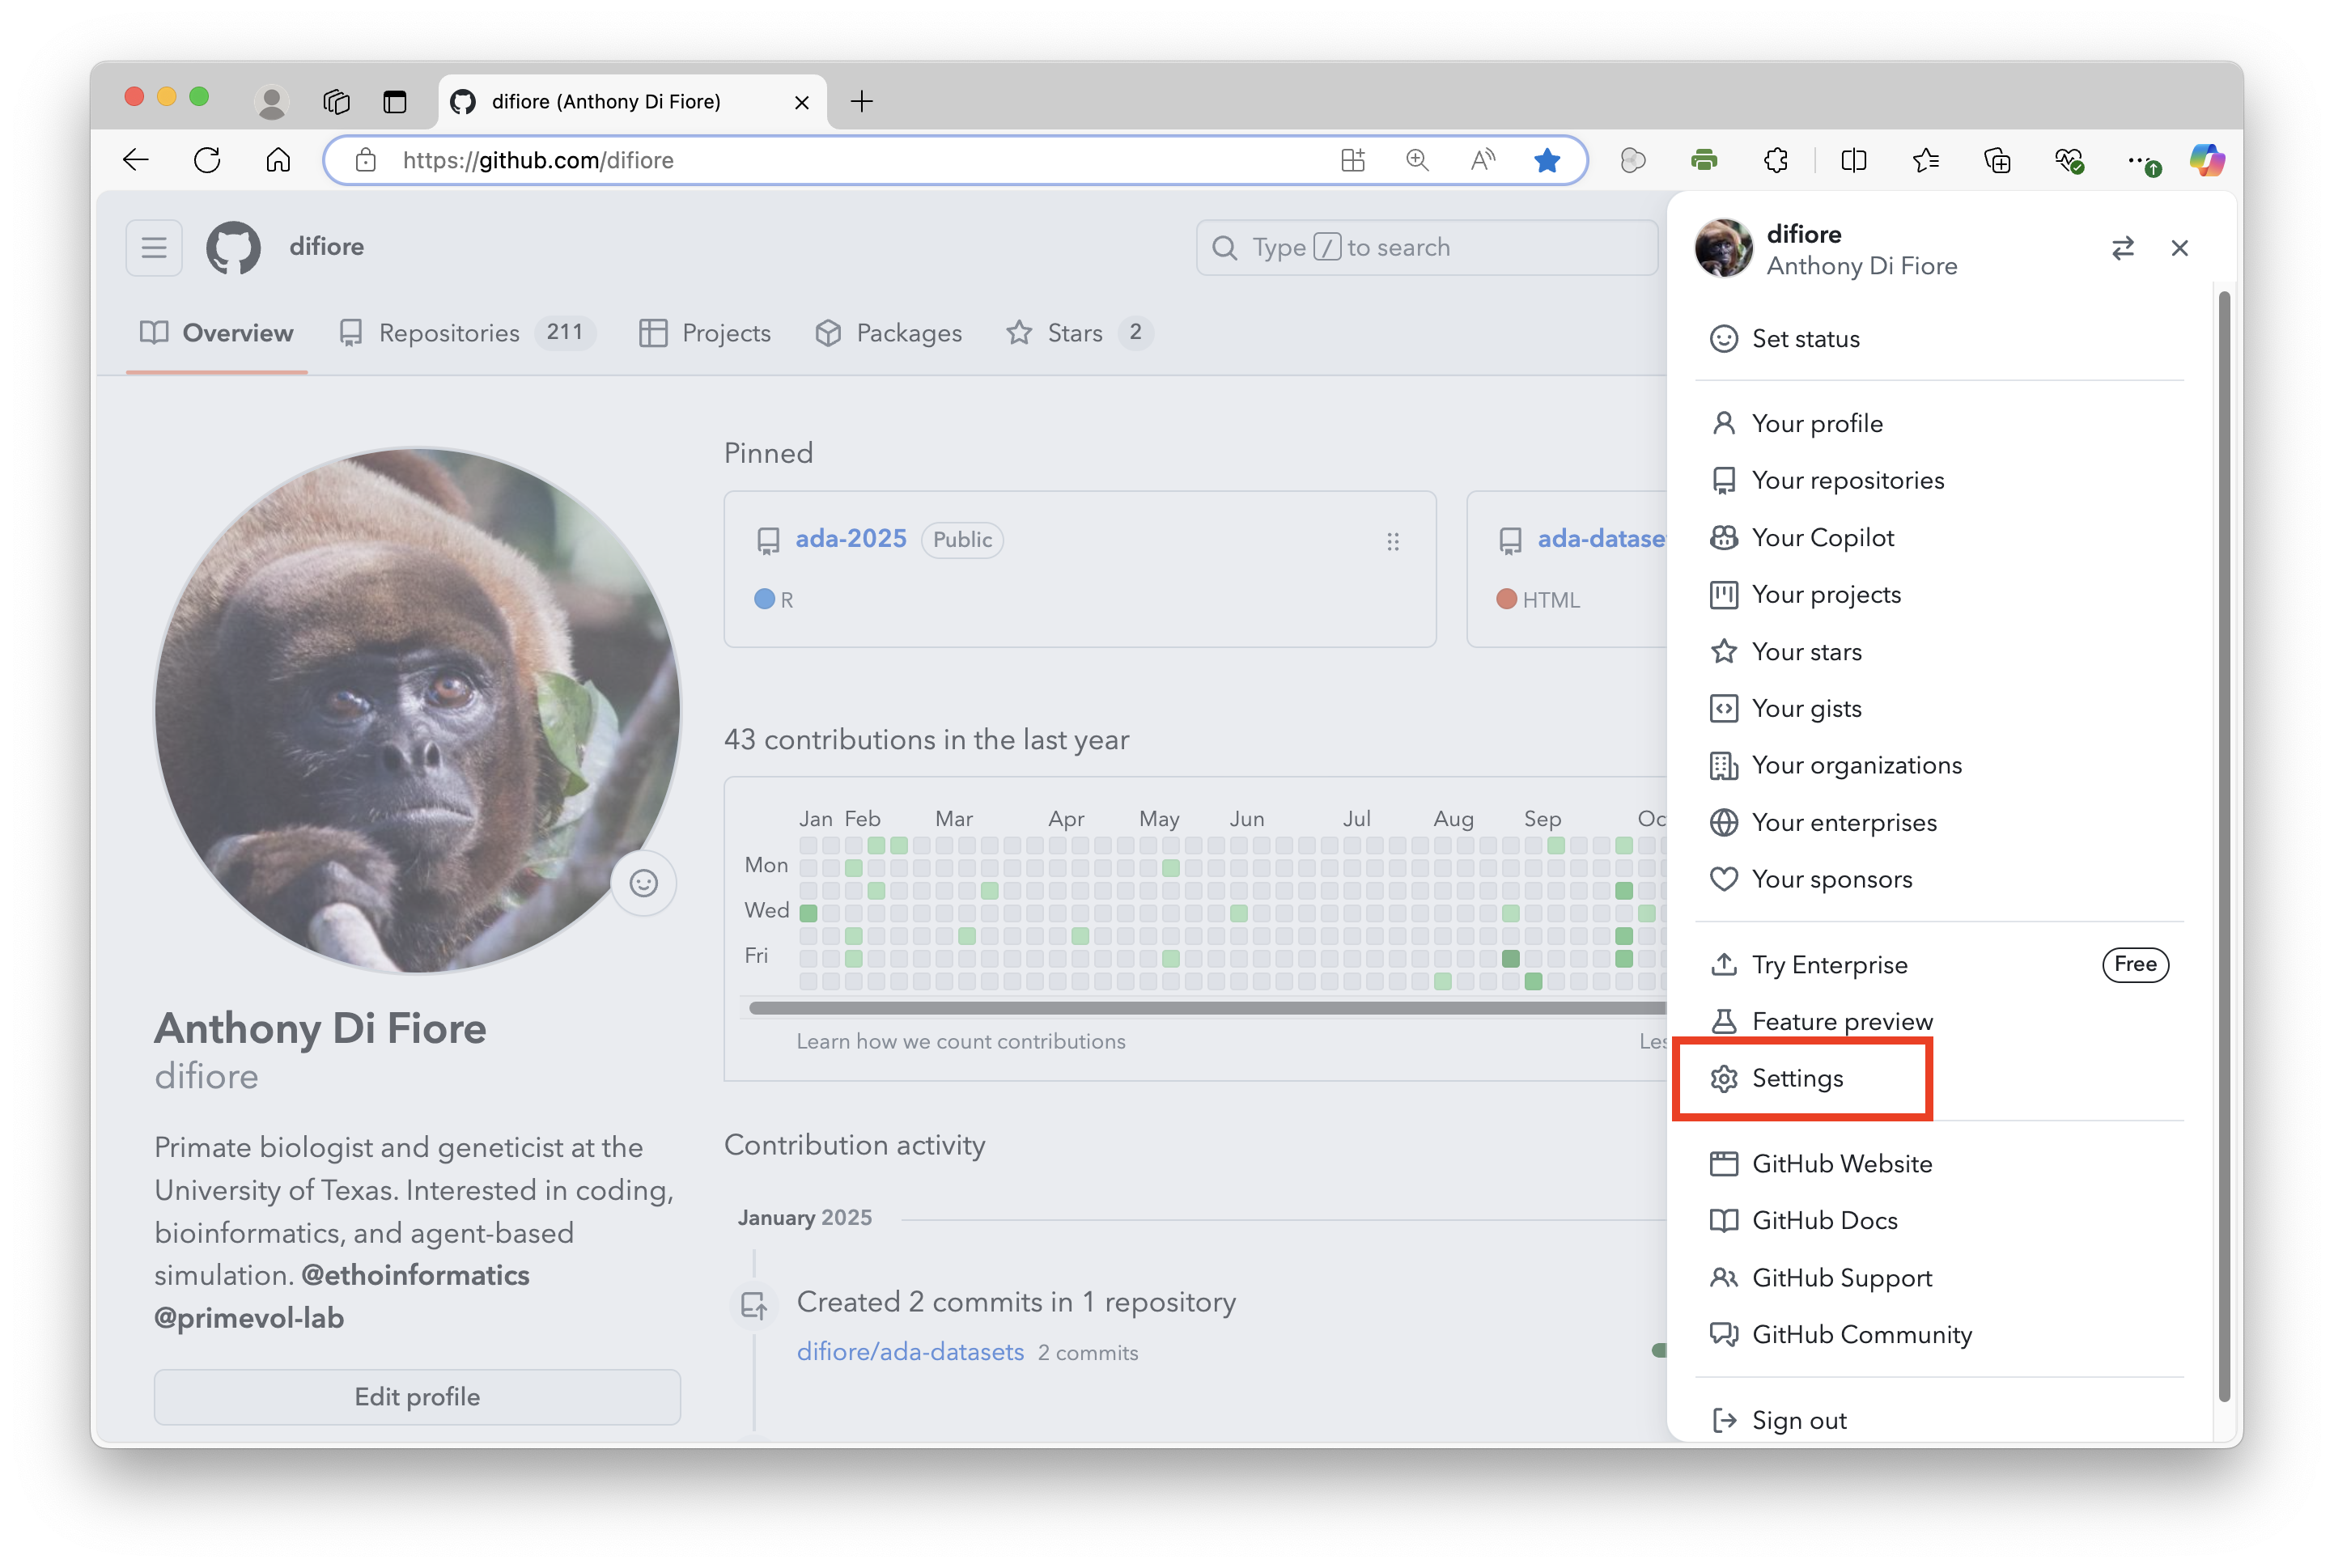The height and width of the screenshot is (1568, 2334).
Task: Open browser extensions puzzle icon
Action: pos(1776,160)
